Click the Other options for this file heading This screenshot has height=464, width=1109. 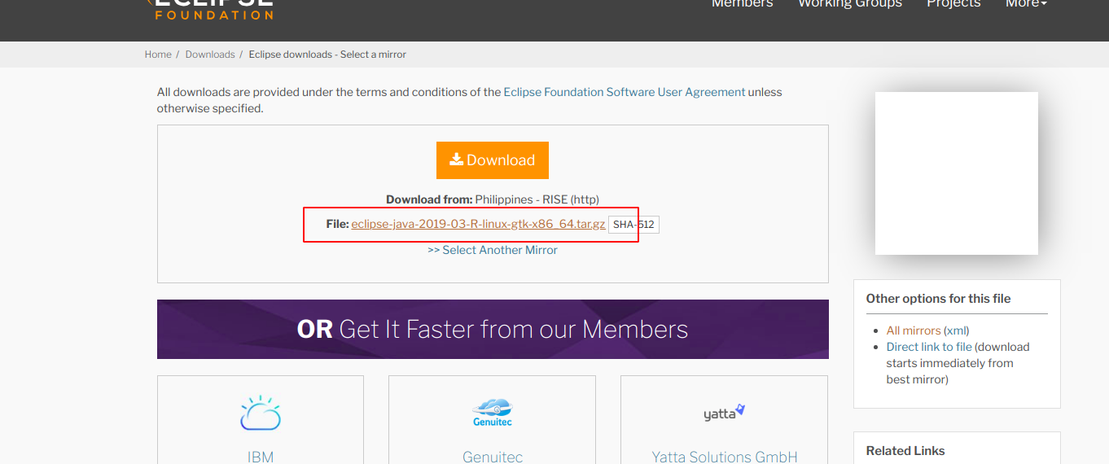pos(938,299)
